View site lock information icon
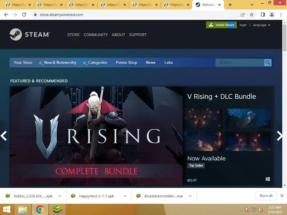This screenshot has height=215, width=287. click(x=35, y=15)
